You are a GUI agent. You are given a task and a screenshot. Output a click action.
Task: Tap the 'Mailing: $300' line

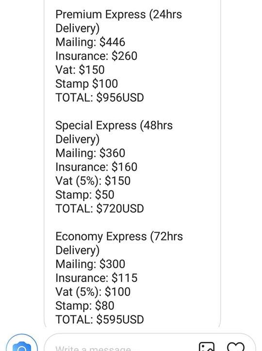pos(90,264)
